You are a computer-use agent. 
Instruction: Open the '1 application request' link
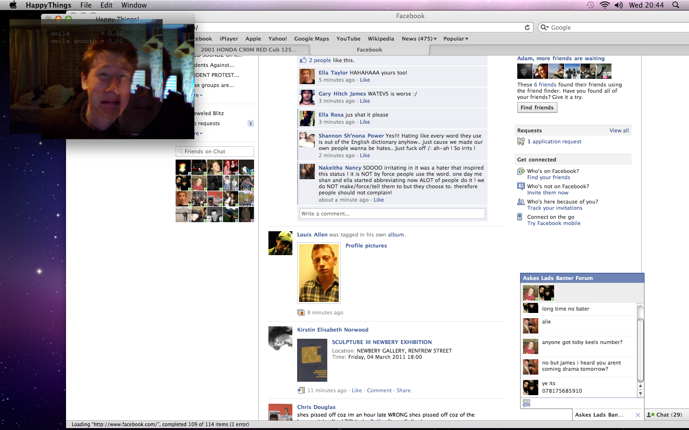pyautogui.click(x=554, y=141)
